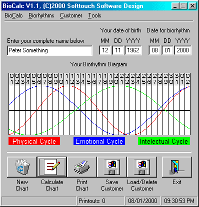The width and height of the screenshot is (199, 207).
Task: Click the day 21 column header in diagram
Action: click(x=121, y=79)
